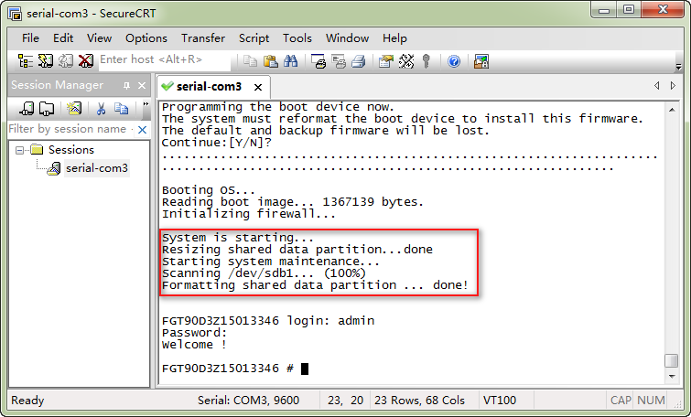Click the Disconnect session icon
Screen dimensions: 691x417
[86, 60]
